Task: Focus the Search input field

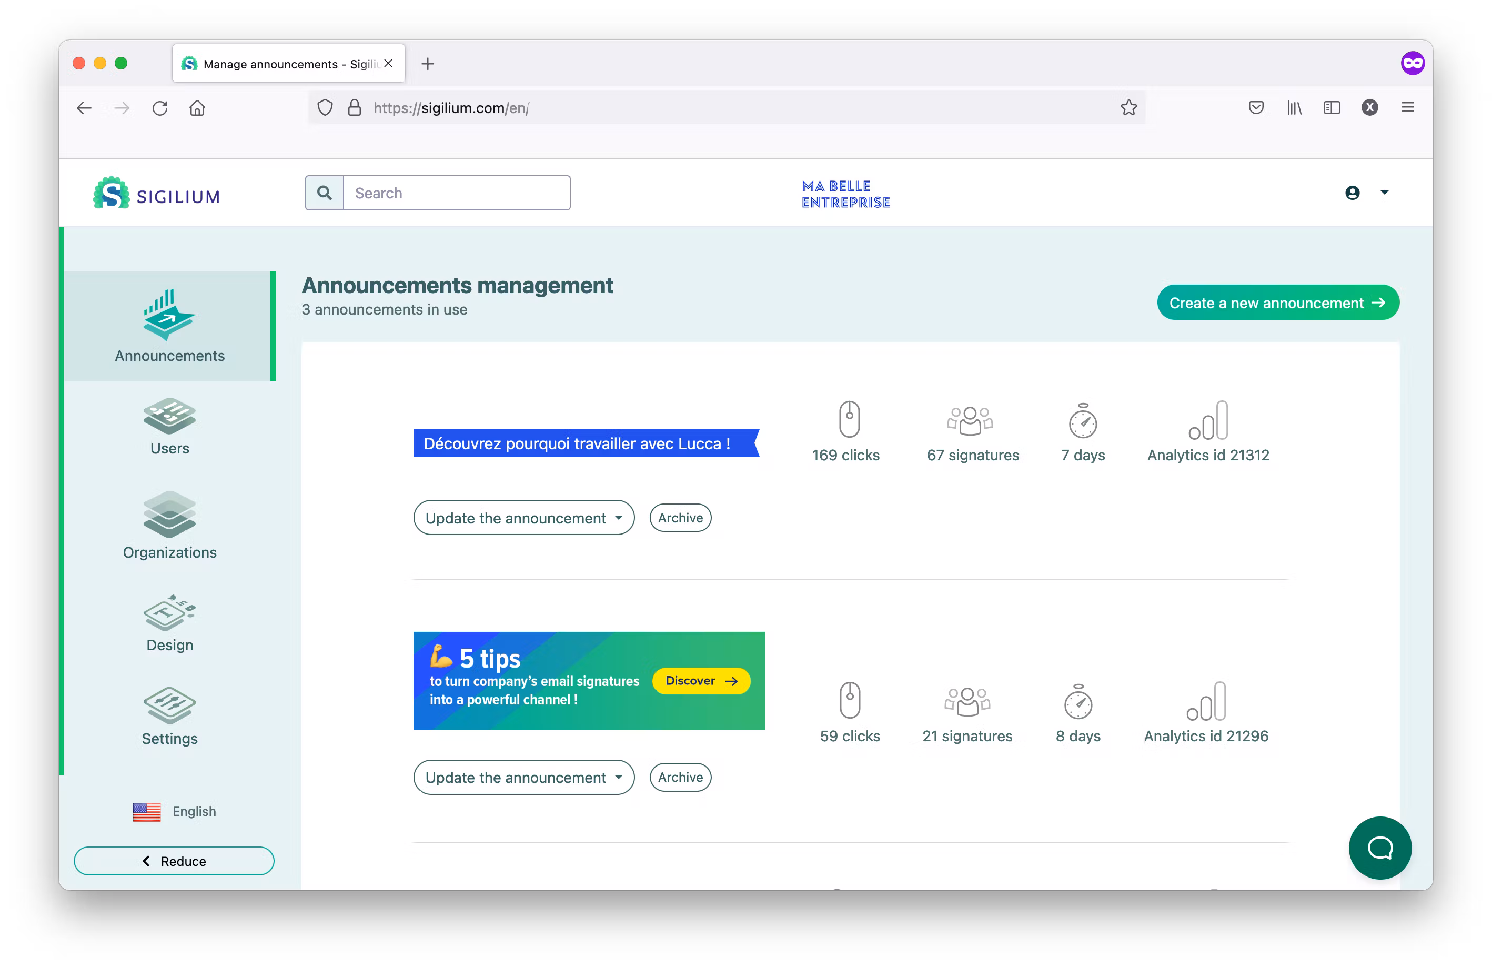Action: (456, 193)
